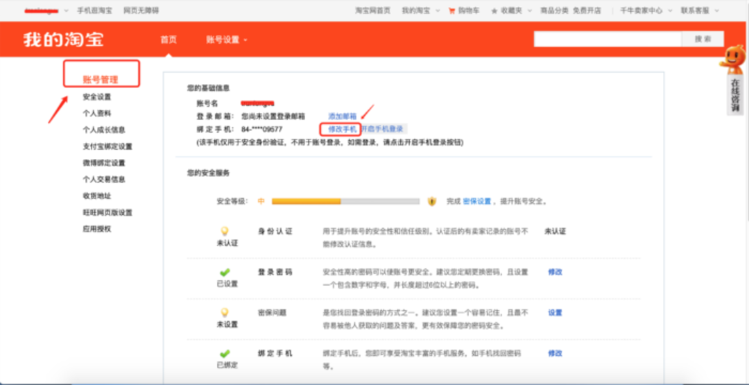Click the lightbulb icon beside 密保问题
The width and height of the screenshot is (749, 385).
click(225, 313)
